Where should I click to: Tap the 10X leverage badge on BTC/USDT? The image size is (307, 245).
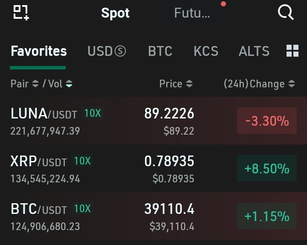point(82,208)
